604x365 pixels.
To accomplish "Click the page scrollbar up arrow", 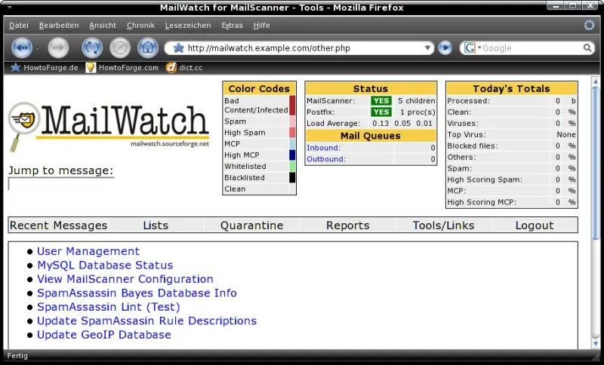I will [x=596, y=82].
